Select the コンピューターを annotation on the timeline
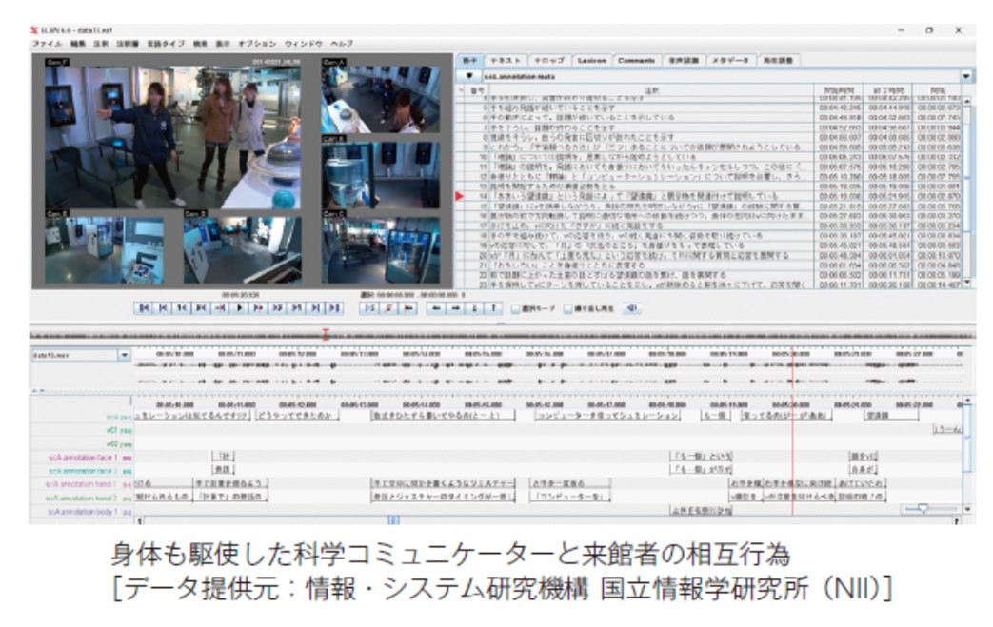The height and width of the screenshot is (627, 993). (x=568, y=496)
